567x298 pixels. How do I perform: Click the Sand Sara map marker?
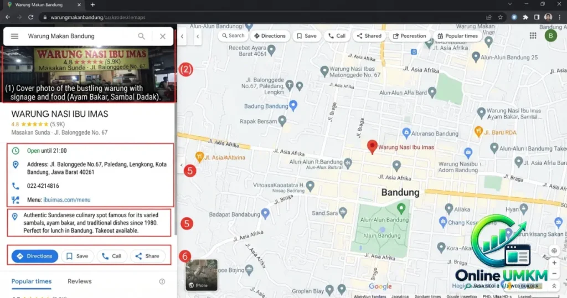343,212
